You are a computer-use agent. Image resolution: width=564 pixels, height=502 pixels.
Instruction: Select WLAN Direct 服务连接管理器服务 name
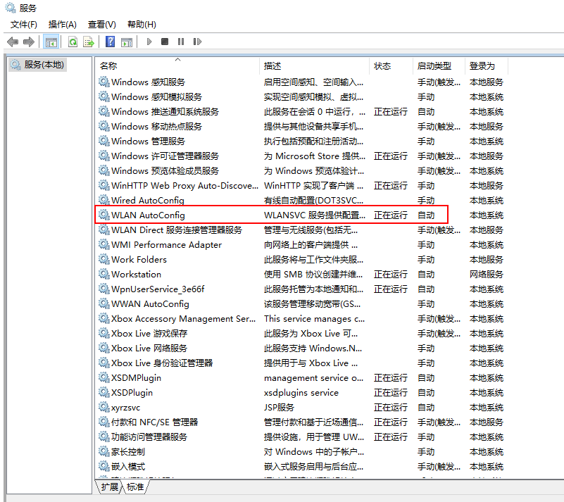(177, 230)
